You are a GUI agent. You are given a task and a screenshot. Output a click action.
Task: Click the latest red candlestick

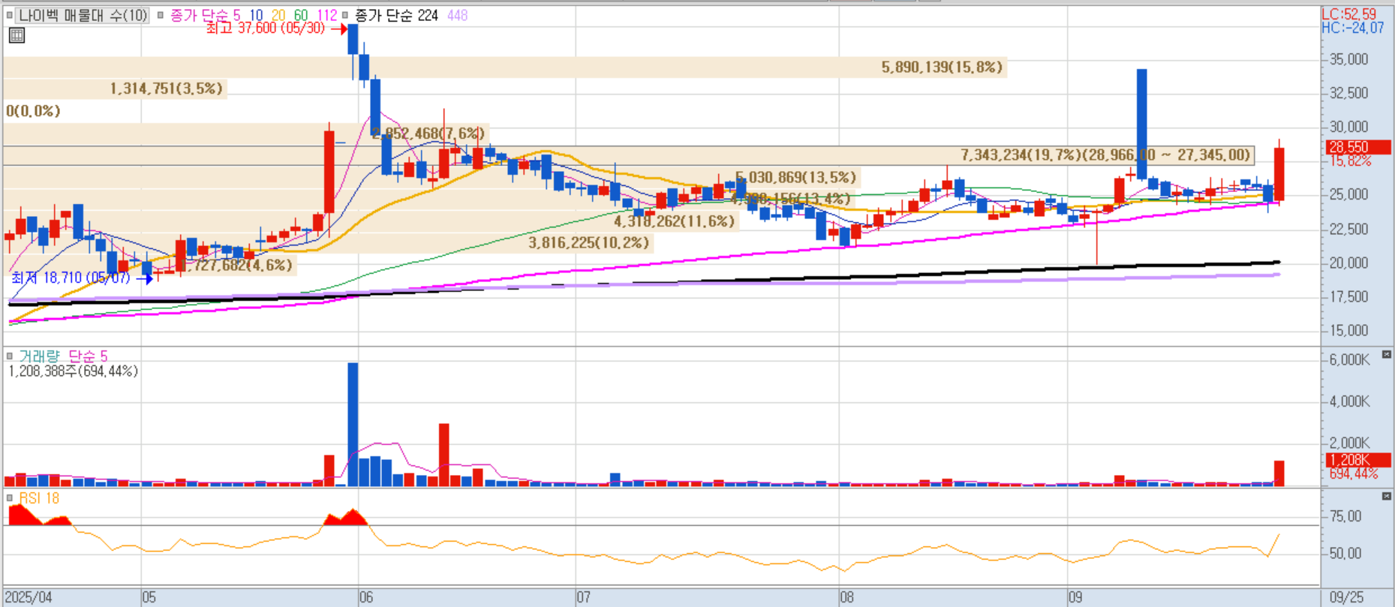pyautogui.click(x=1279, y=173)
